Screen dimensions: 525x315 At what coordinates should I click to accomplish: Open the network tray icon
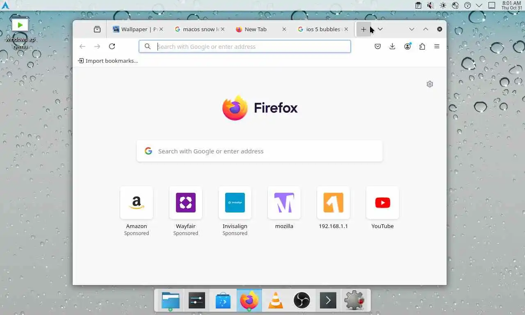point(455,5)
